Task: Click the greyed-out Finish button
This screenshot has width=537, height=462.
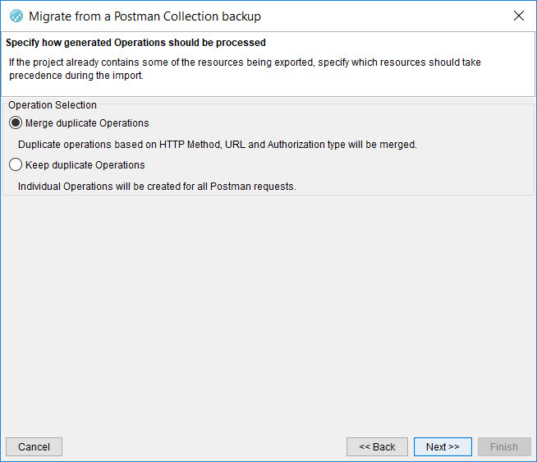Action: coord(503,447)
